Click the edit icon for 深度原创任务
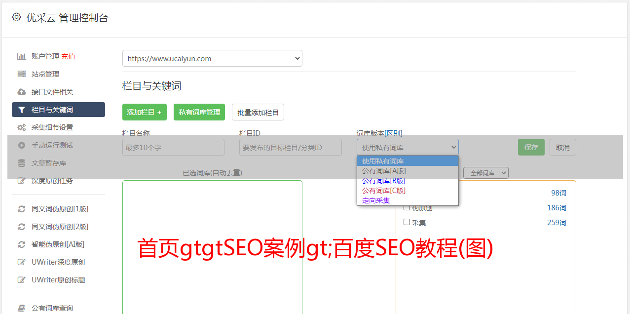This screenshot has width=630, height=314. tap(21, 181)
